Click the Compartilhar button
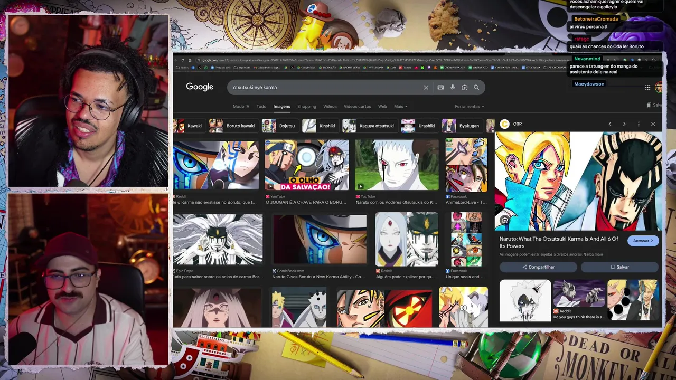The width and height of the screenshot is (676, 380). tap(538, 267)
